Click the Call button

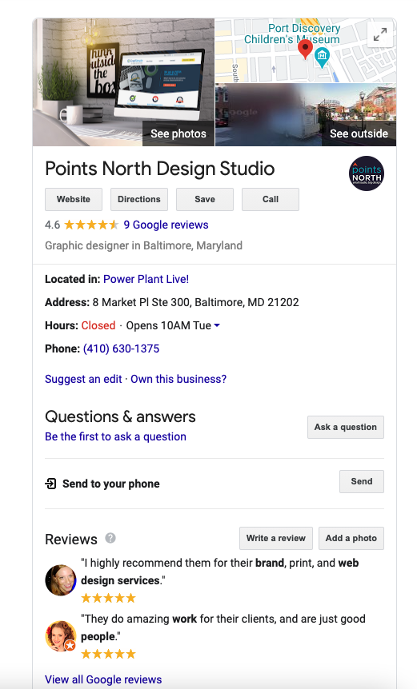coord(271,199)
